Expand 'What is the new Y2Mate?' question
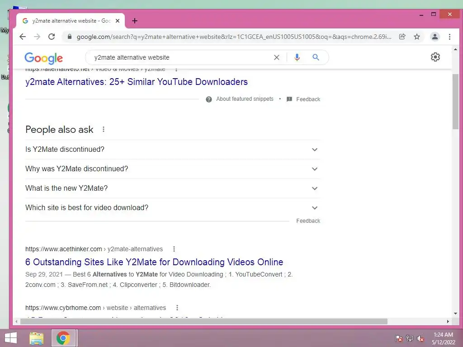 tap(173, 188)
